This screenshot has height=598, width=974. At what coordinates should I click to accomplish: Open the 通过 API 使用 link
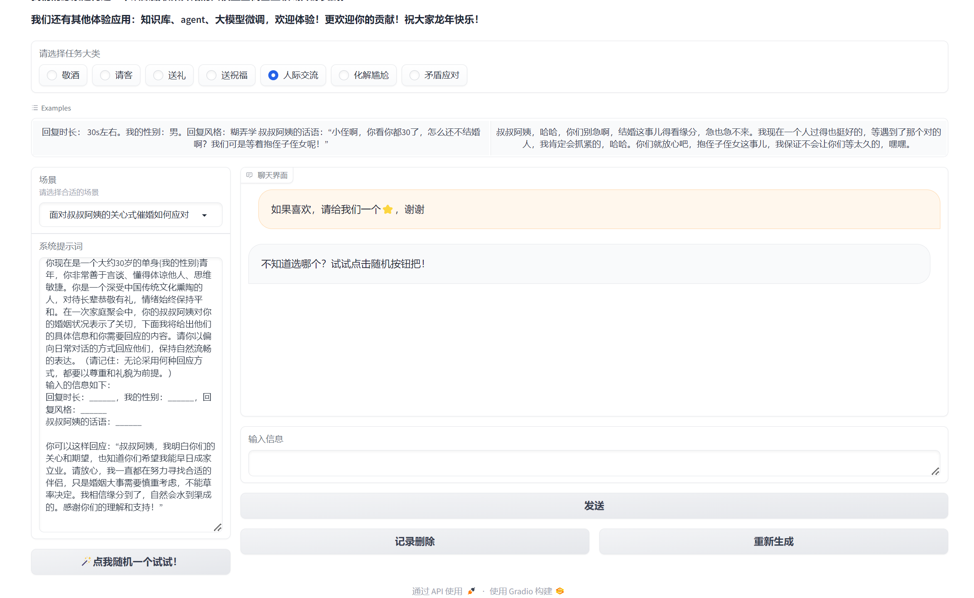pyautogui.click(x=443, y=591)
